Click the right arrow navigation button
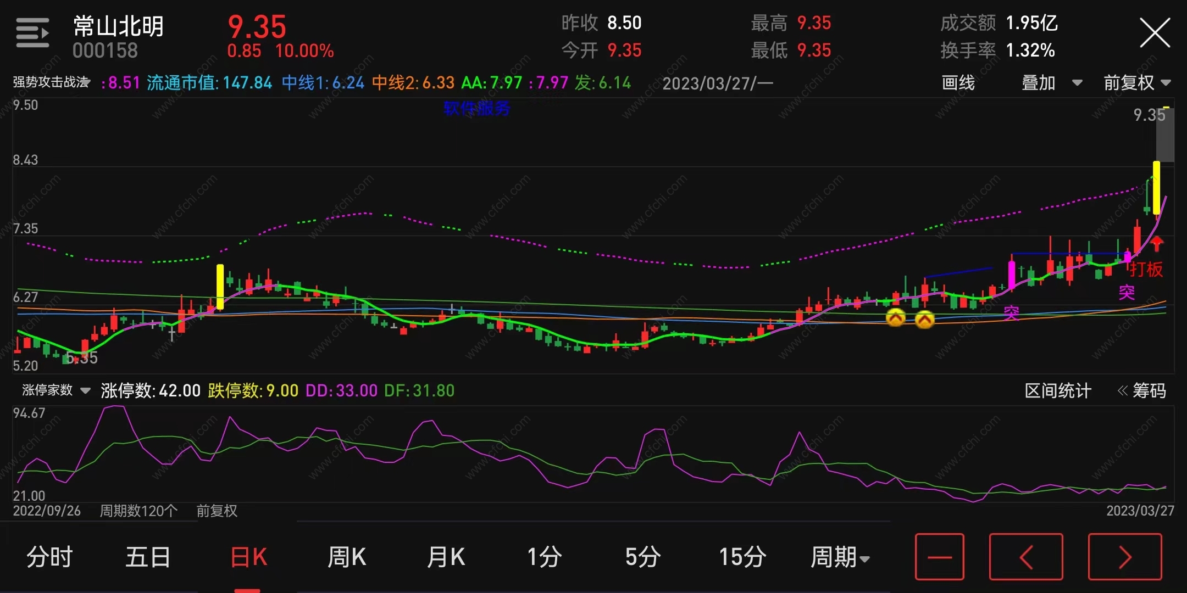 [x=1124, y=557]
